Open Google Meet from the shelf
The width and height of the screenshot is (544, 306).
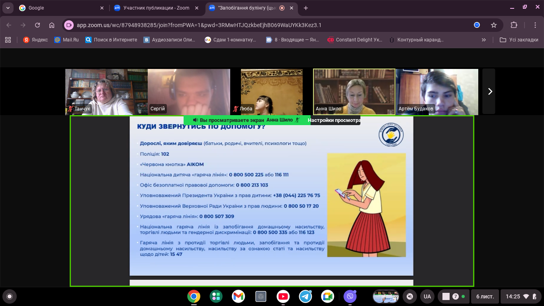click(x=328, y=296)
